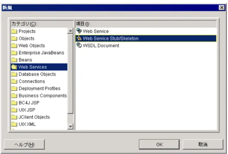Cancel with the 取消 button
228x154 pixels.
pos(203,145)
